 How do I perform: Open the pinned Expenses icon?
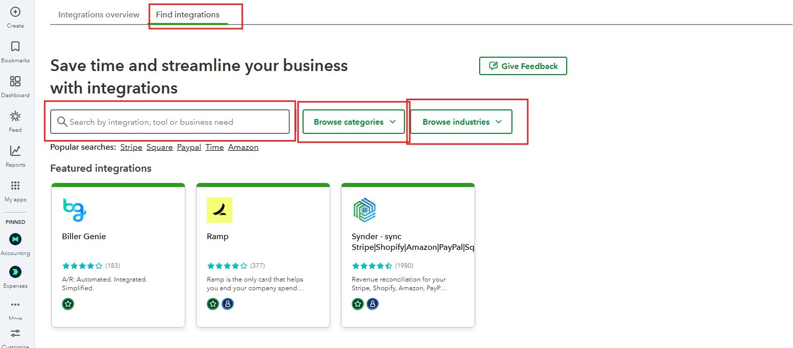coord(15,272)
